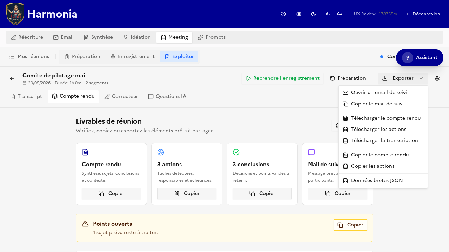The image size is (449, 252).
Task: Select the Exploiter step
Action: click(179, 57)
